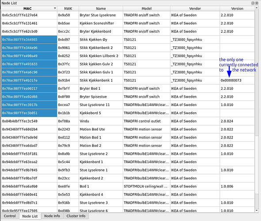Sort by the NWK column header
This screenshot has height=221, width=261.
click(68, 8)
